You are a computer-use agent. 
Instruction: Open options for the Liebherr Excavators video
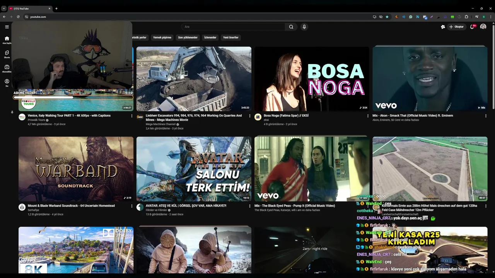click(x=249, y=116)
